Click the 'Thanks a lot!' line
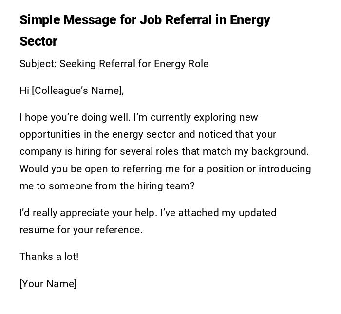 coord(49,257)
